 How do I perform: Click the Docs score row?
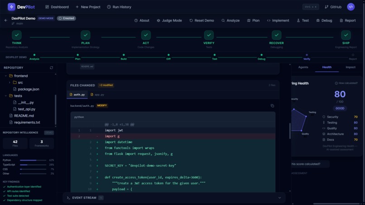point(340,140)
